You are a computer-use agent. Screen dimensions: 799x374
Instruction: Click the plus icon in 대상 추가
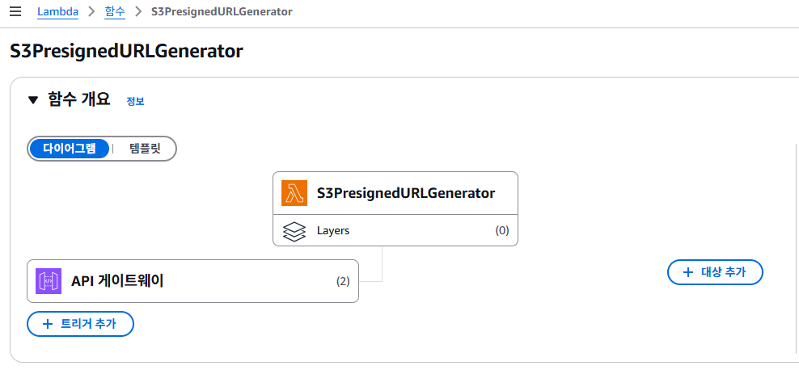point(688,272)
